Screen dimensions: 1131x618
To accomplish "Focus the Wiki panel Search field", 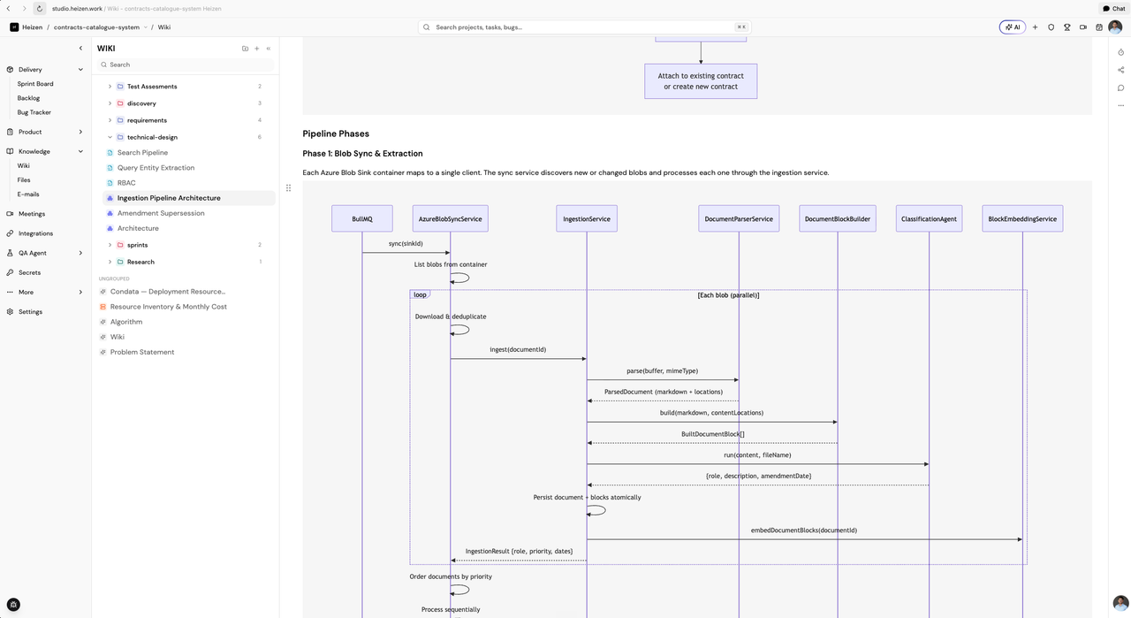I will coord(186,65).
